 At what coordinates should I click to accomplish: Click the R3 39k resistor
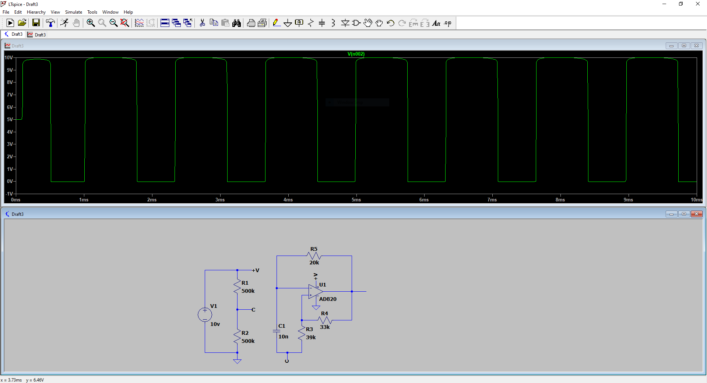point(302,333)
